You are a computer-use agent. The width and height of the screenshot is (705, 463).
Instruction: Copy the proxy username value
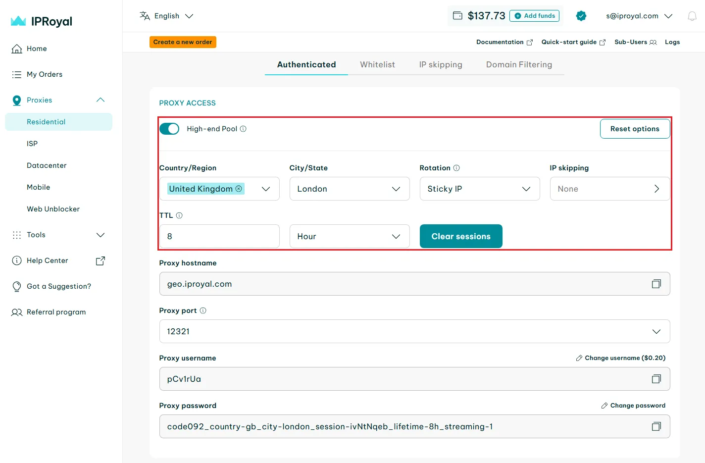(x=656, y=379)
